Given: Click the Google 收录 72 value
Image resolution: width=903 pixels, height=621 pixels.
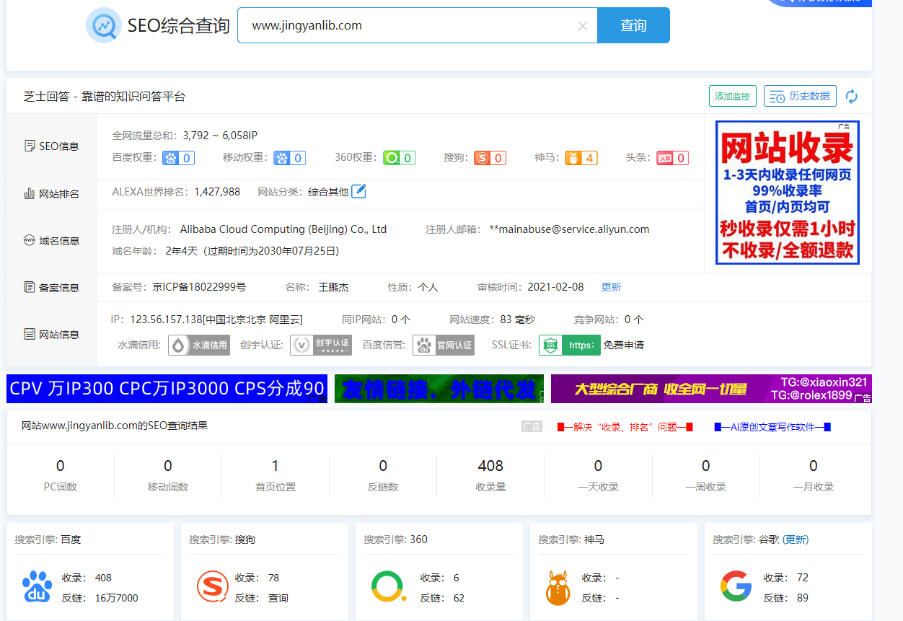Looking at the screenshot, I should [x=803, y=578].
